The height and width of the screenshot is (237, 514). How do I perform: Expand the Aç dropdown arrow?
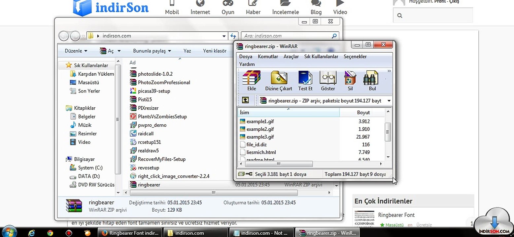[x=119, y=51]
